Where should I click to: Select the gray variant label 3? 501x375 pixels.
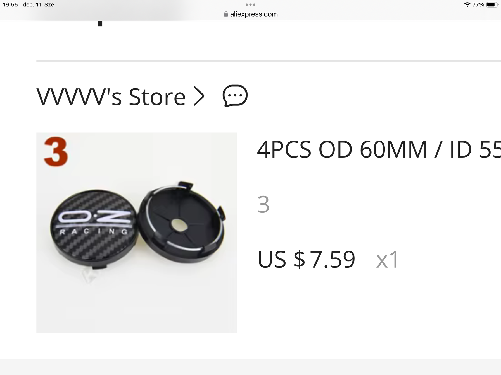[x=263, y=205]
